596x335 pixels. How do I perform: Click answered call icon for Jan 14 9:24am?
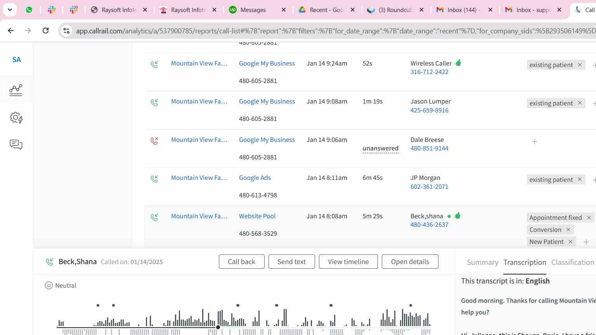click(154, 64)
